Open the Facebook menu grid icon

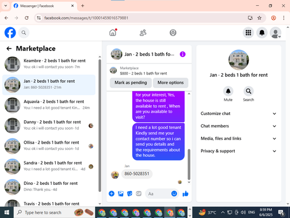248,33
